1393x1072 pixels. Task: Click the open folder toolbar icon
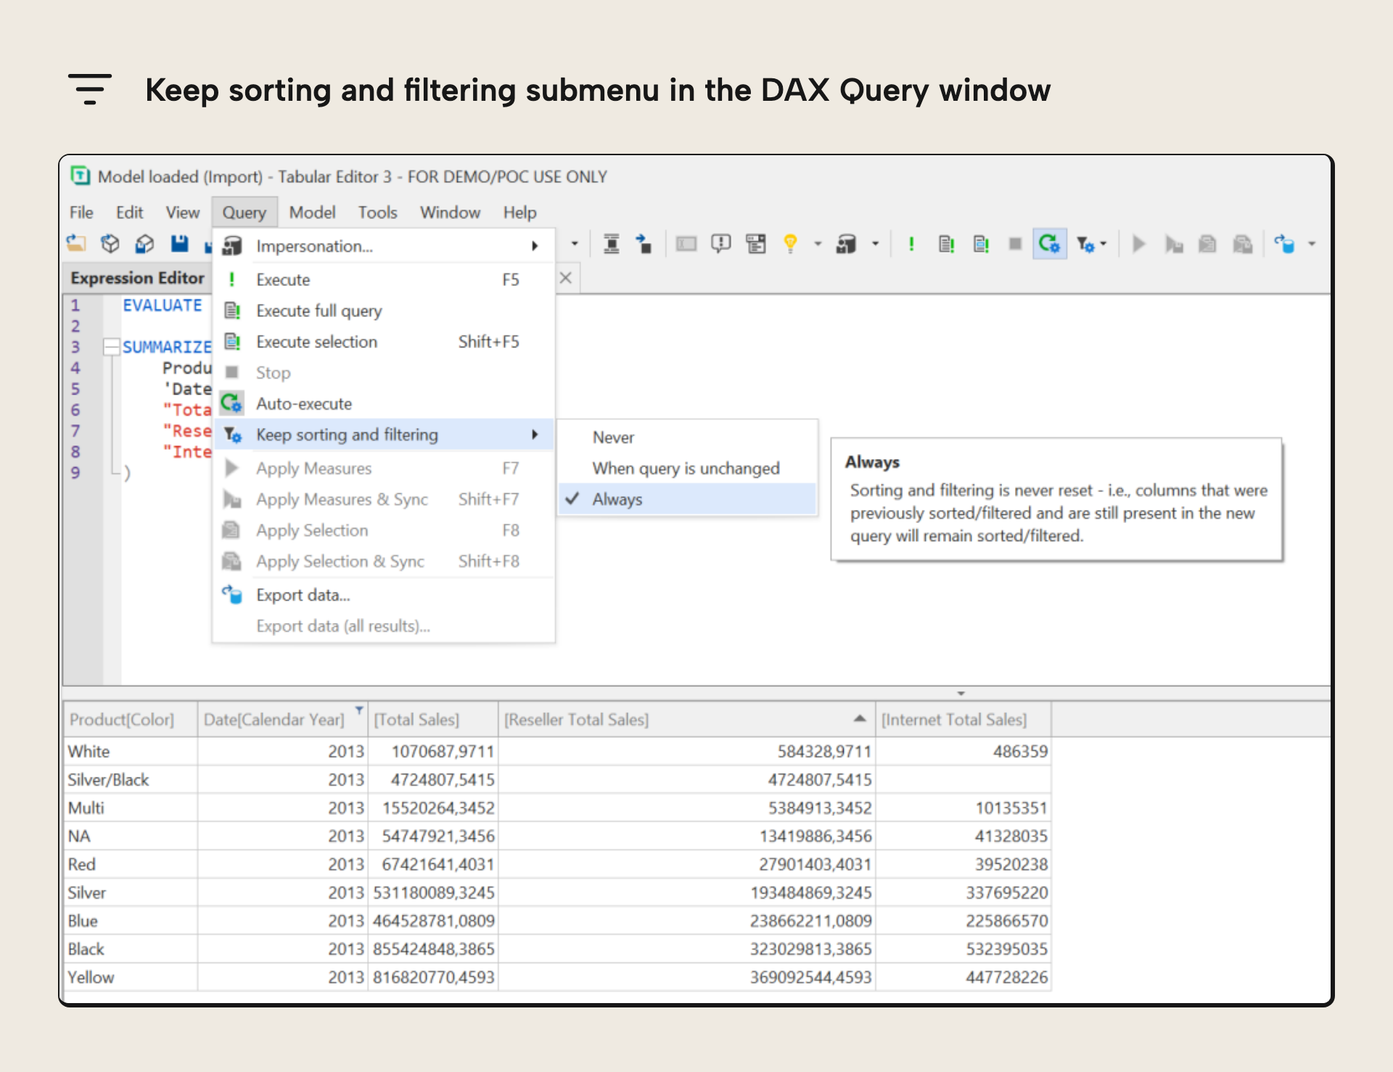(75, 244)
